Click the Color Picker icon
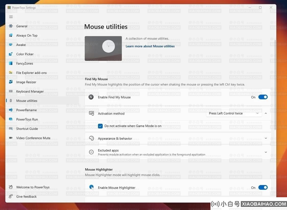Screen dimensions: 287x210 point(11,54)
